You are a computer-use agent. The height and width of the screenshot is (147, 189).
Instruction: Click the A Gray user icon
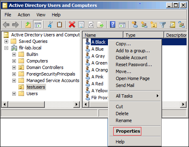(x=88, y=56)
